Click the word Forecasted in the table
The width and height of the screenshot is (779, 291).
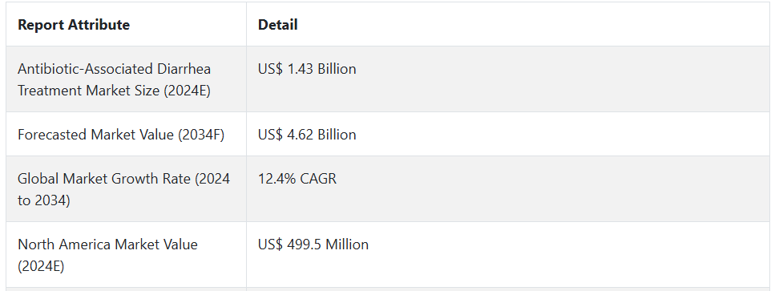point(53,135)
